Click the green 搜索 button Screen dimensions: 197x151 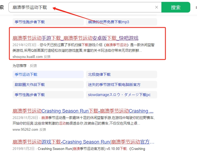[176, 7]
